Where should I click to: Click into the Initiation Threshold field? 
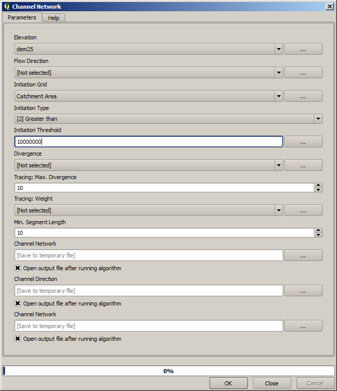point(149,142)
